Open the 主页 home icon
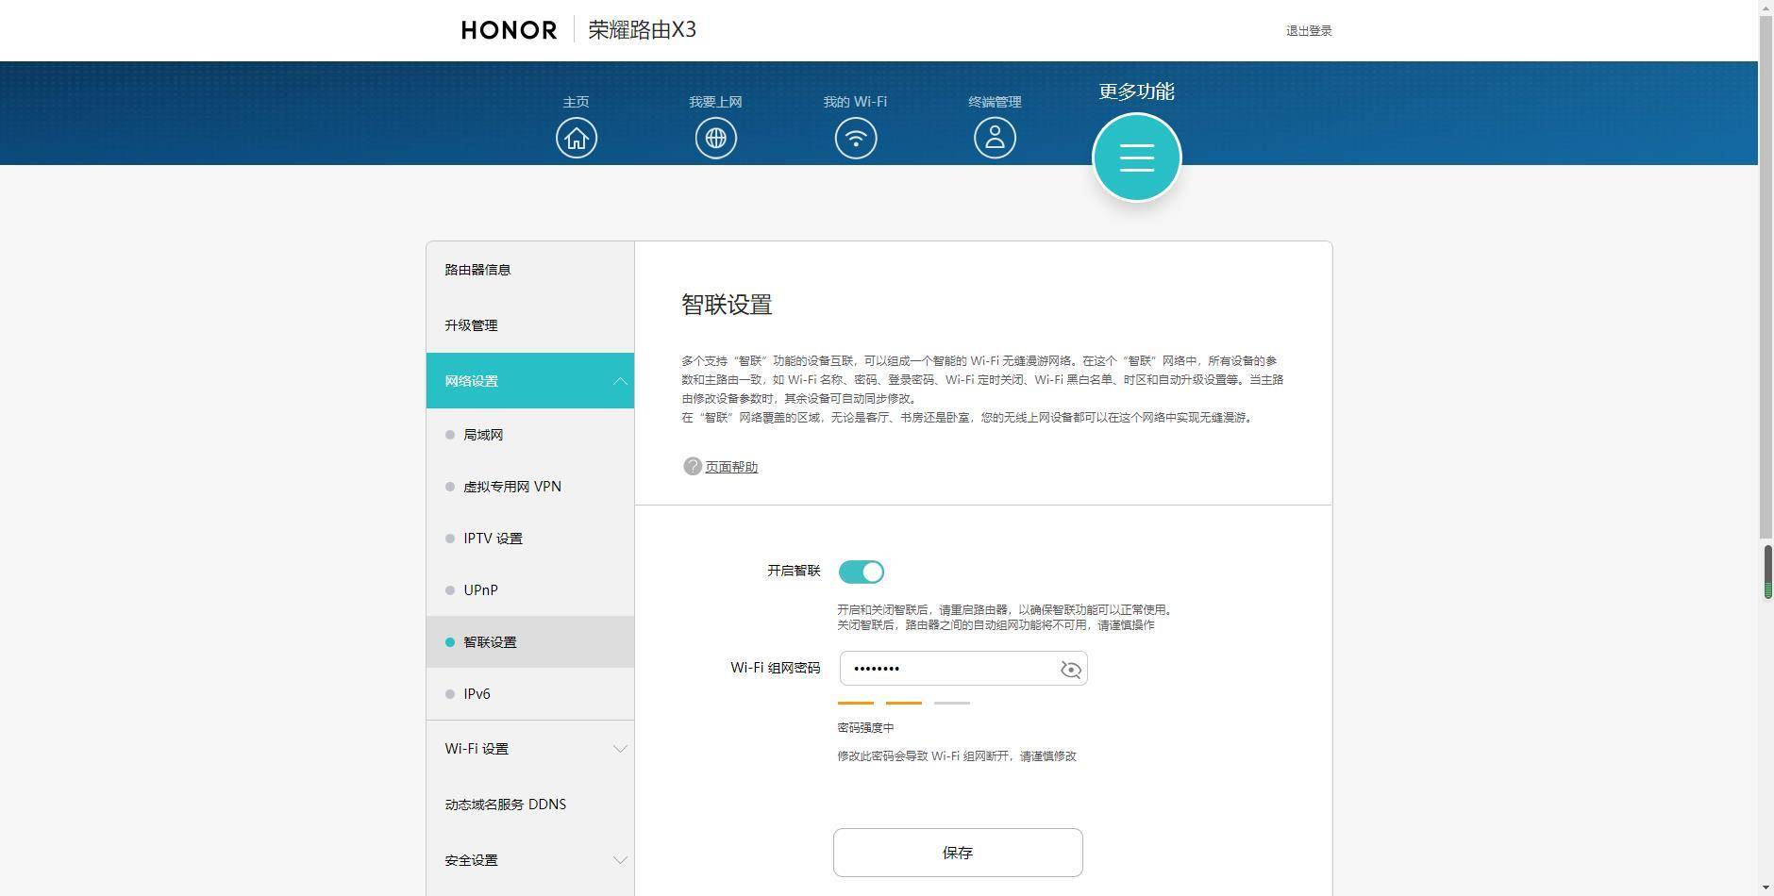Image resolution: width=1774 pixels, height=896 pixels. (577, 137)
